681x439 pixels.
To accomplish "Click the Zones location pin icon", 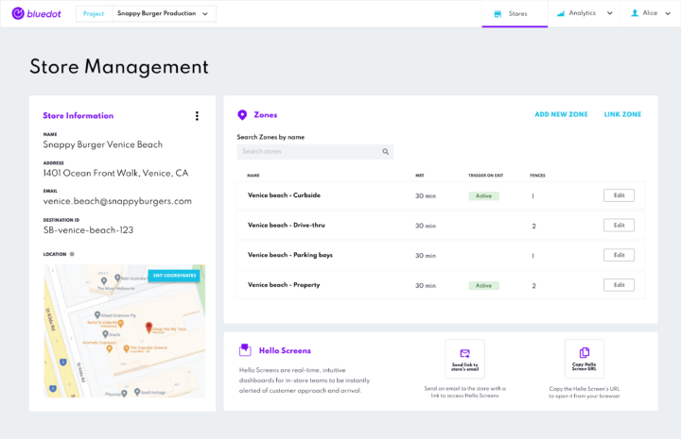I will [242, 115].
